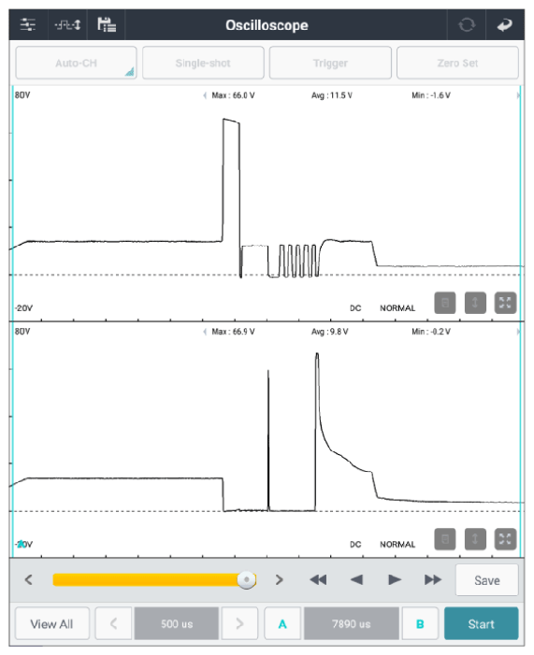This screenshot has height=655, width=534.
Task: Click top channel vertical scale arrow icon
Action: 475,303
